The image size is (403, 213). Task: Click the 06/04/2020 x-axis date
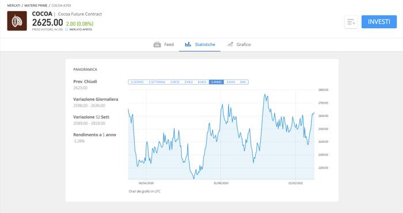(x=146, y=183)
